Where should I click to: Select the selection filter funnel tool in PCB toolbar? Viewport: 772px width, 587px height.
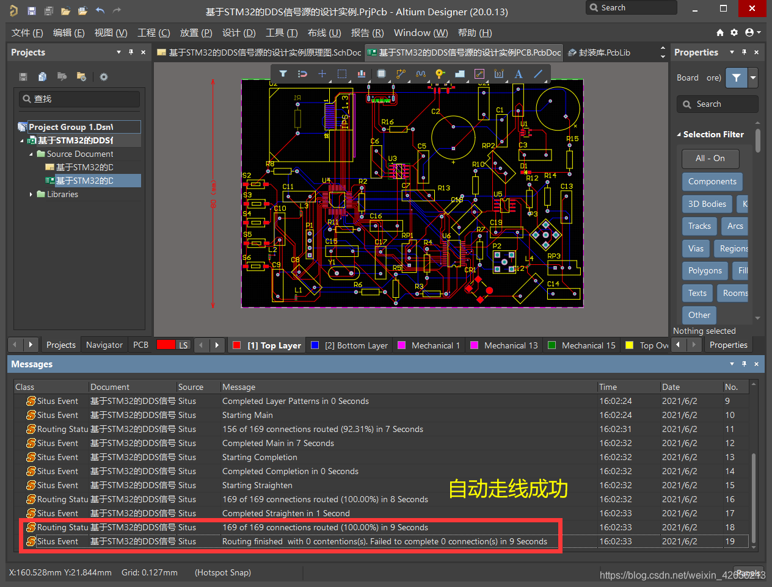pos(283,74)
